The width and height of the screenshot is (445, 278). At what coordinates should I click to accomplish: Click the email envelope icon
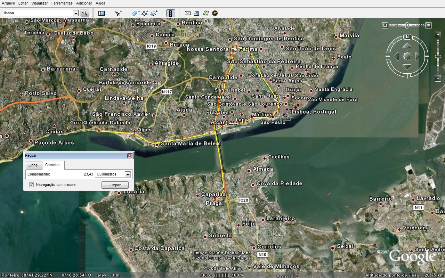188,13
